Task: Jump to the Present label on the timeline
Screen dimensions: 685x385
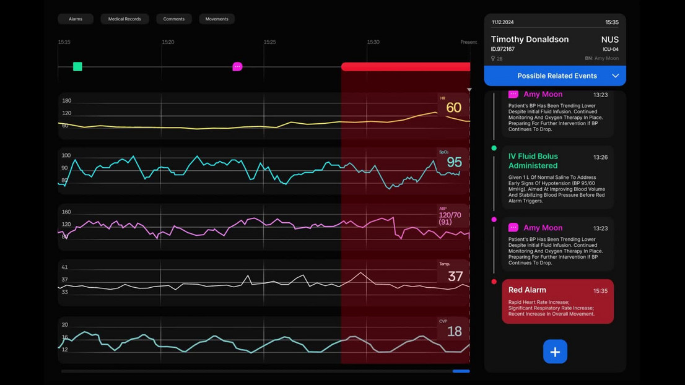Action: tap(468, 42)
